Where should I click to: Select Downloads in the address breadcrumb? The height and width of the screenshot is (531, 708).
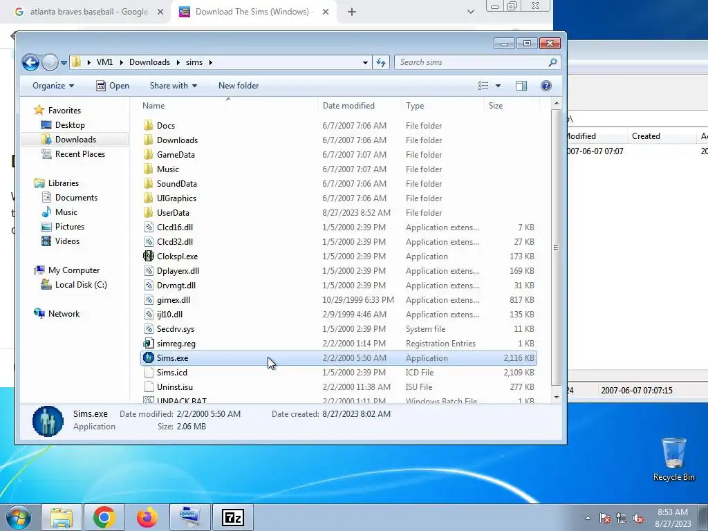coord(149,62)
